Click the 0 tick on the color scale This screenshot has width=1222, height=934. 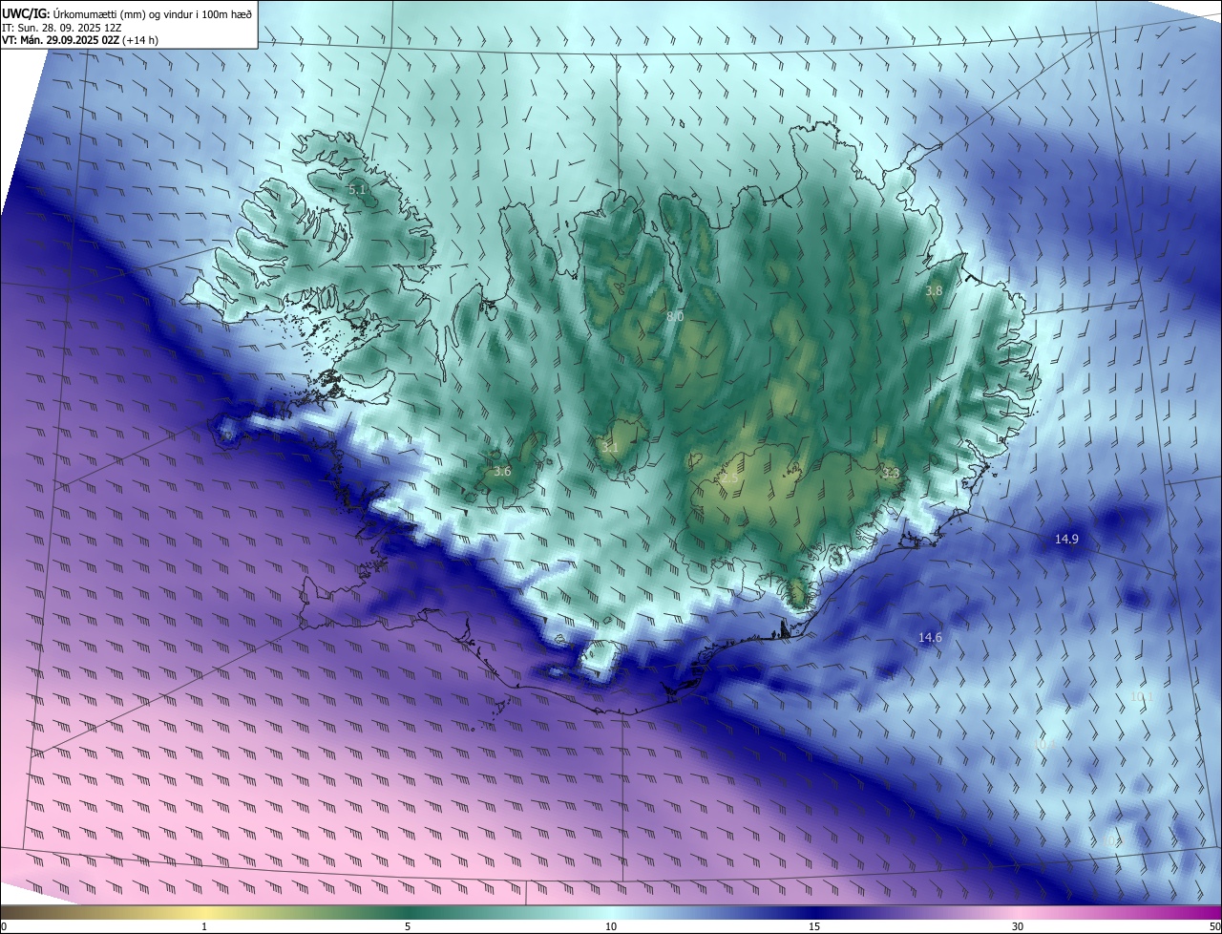pos(4,926)
